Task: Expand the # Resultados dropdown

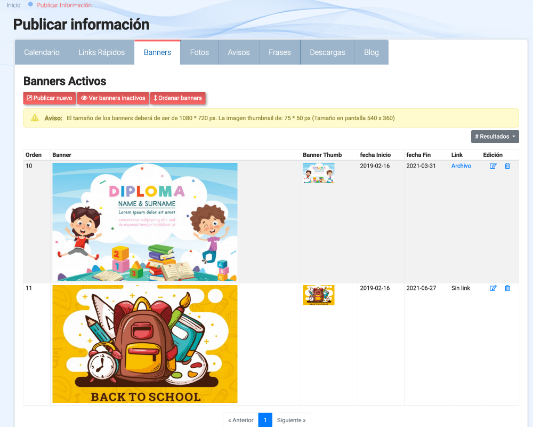Action: (495, 137)
